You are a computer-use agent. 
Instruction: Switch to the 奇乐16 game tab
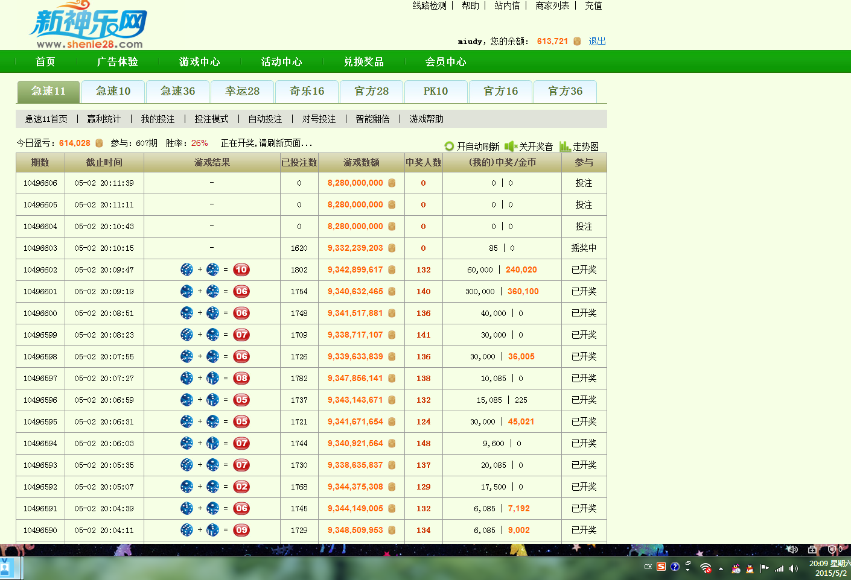click(307, 92)
